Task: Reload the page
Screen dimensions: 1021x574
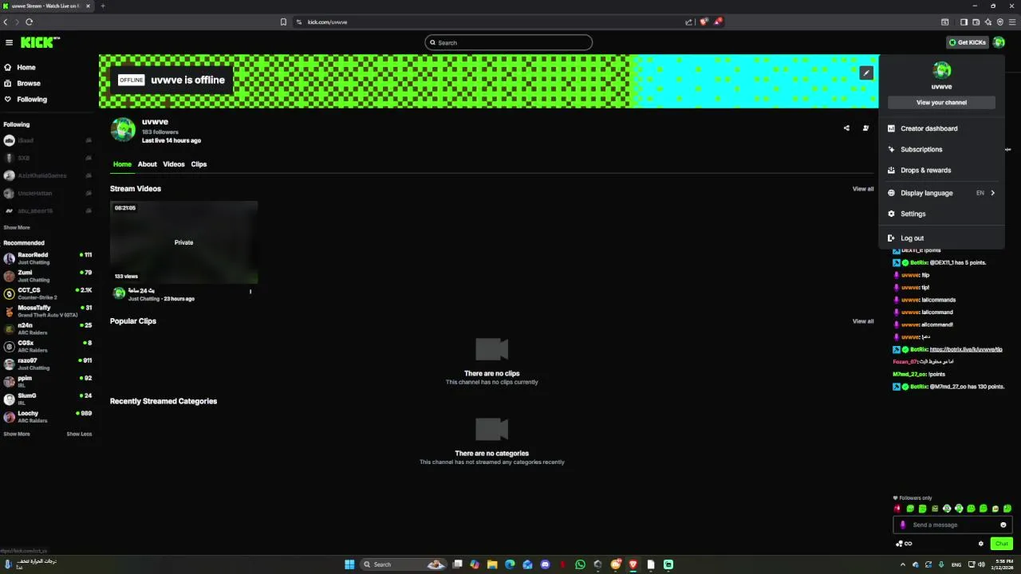Action: (30, 22)
